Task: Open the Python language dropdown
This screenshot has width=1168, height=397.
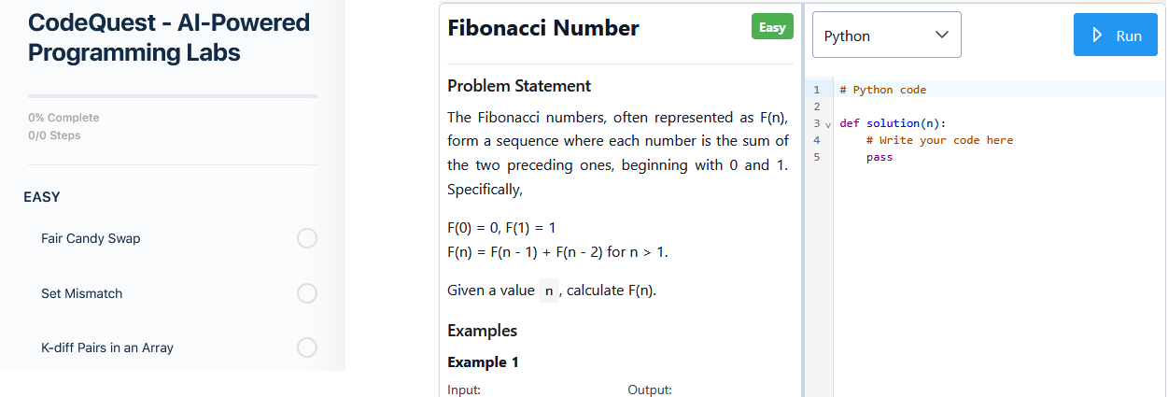Action: click(x=886, y=35)
